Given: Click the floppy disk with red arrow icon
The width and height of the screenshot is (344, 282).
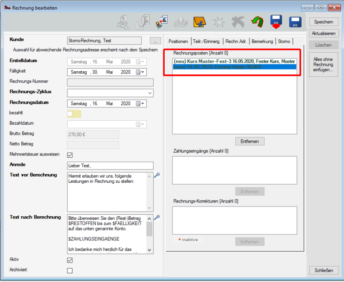Looking at the screenshot, I should tap(276, 22).
